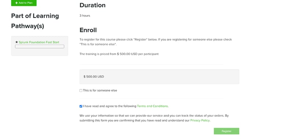
Task: Open the Splunk Foundation Fast Start pathway
Action: pyautogui.click(x=39, y=42)
